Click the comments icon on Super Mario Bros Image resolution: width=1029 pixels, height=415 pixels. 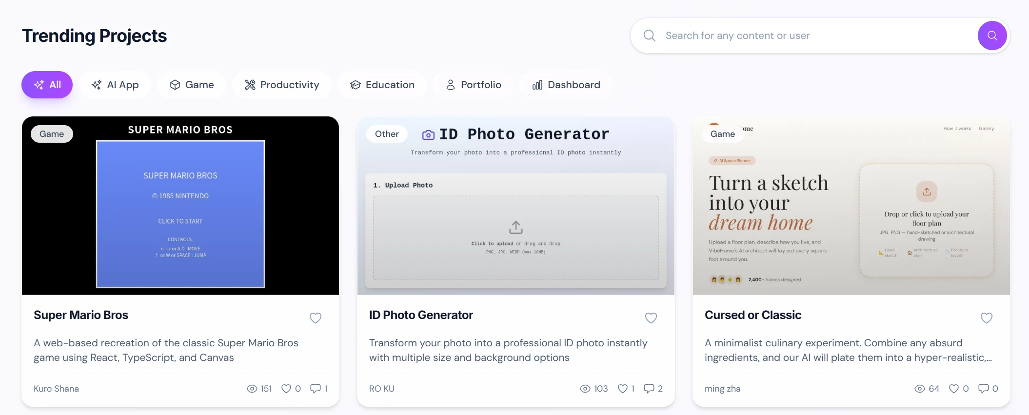(x=316, y=389)
